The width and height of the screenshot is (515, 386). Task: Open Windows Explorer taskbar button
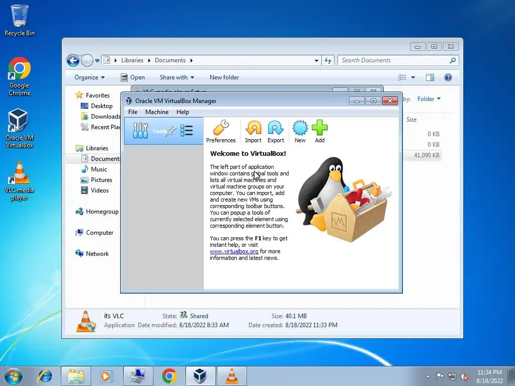76,376
